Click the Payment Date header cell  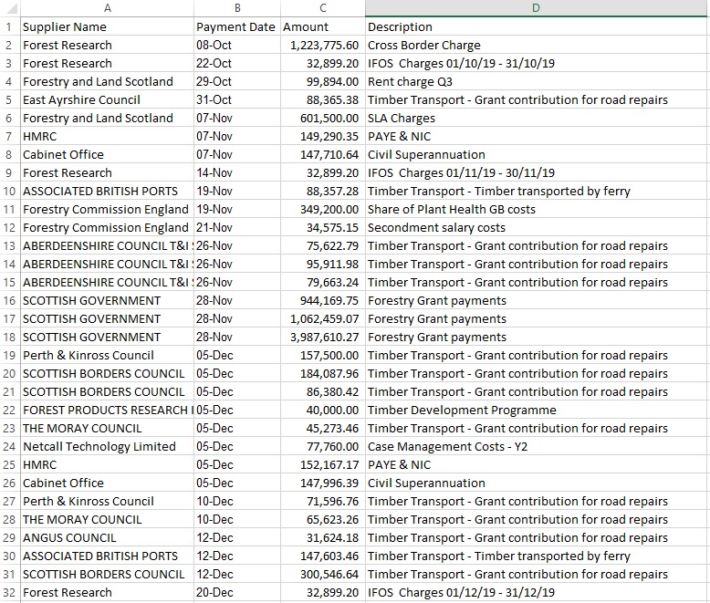pyautogui.click(x=235, y=26)
